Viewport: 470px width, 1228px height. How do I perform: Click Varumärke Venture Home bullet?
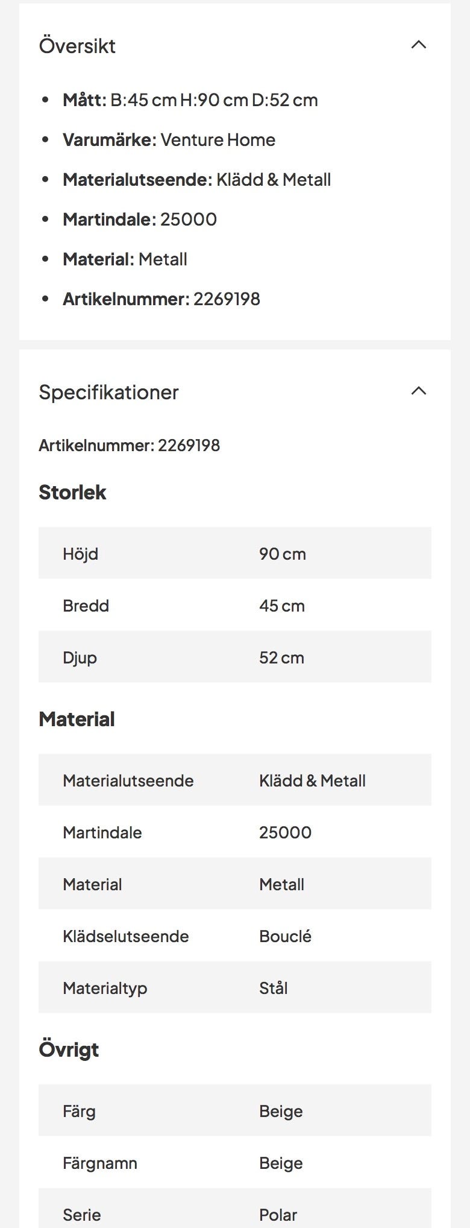pyautogui.click(x=169, y=140)
